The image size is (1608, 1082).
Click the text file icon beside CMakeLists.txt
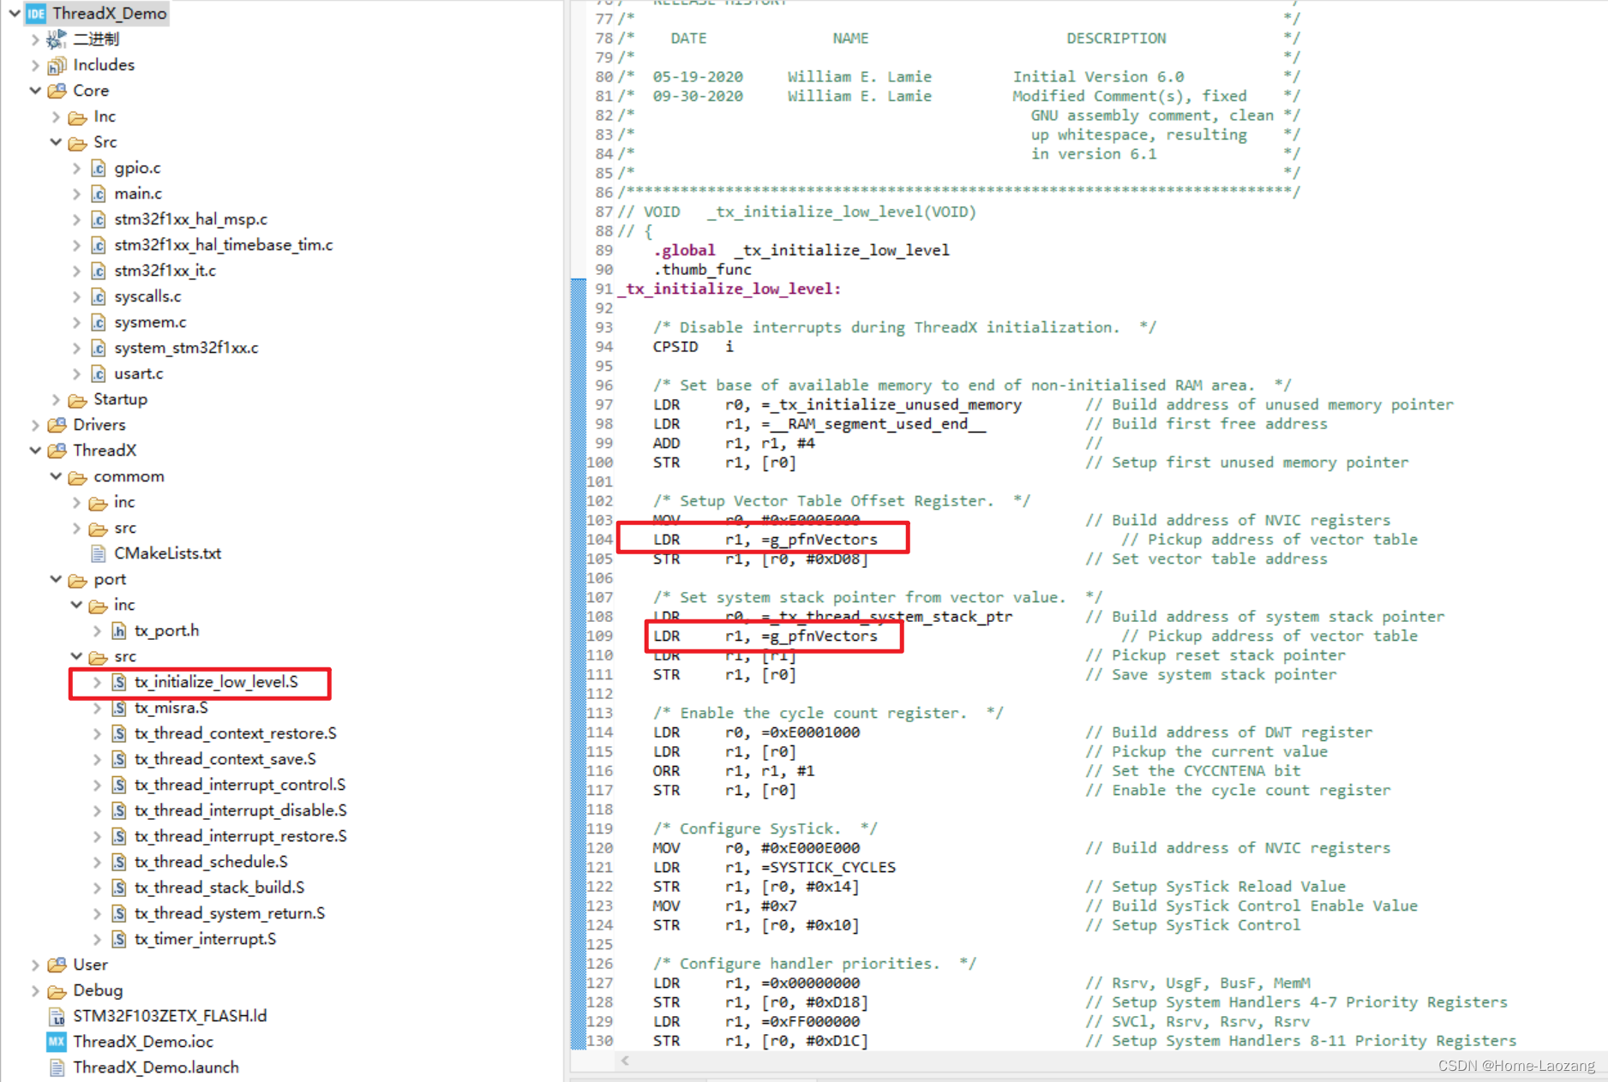tap(98, 553)
